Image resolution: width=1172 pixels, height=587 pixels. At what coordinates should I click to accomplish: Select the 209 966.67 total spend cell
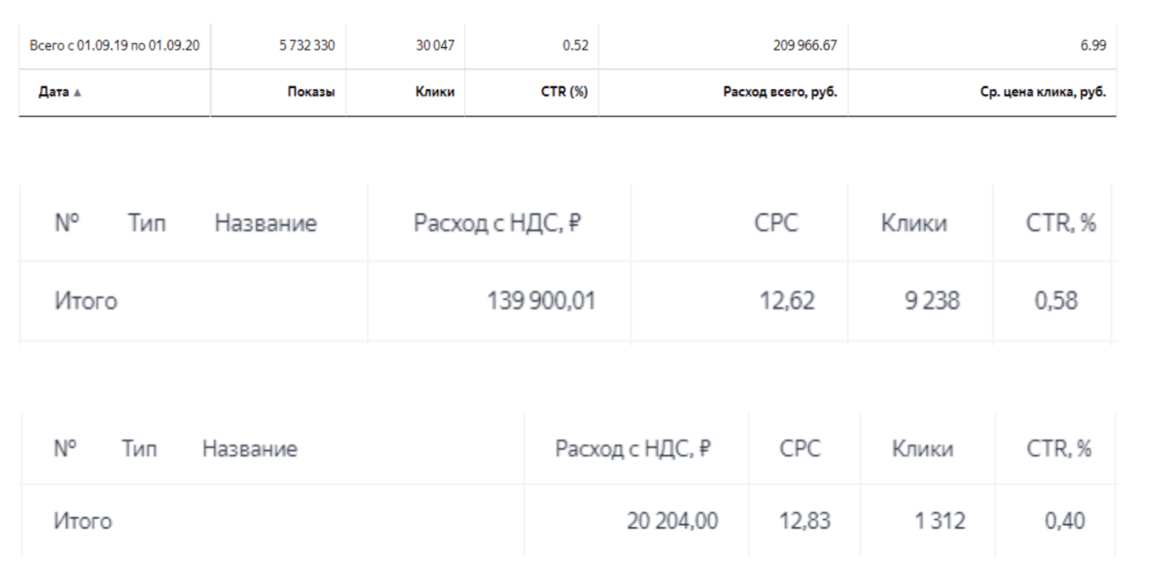click(804, 46)
